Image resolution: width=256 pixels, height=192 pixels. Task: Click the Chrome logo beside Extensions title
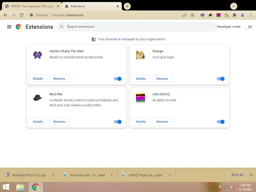(x=18, y=27)
